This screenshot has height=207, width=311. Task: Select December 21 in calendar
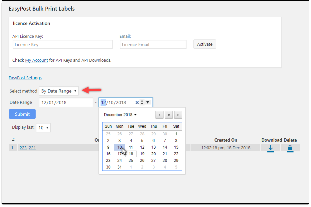pos(165,154)
